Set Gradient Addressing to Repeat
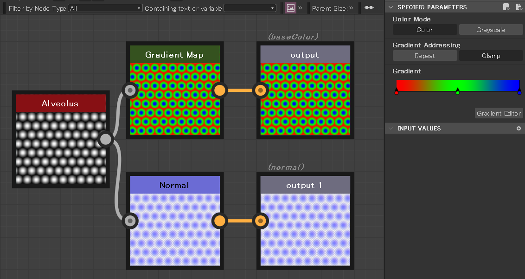 coord(424,56)
